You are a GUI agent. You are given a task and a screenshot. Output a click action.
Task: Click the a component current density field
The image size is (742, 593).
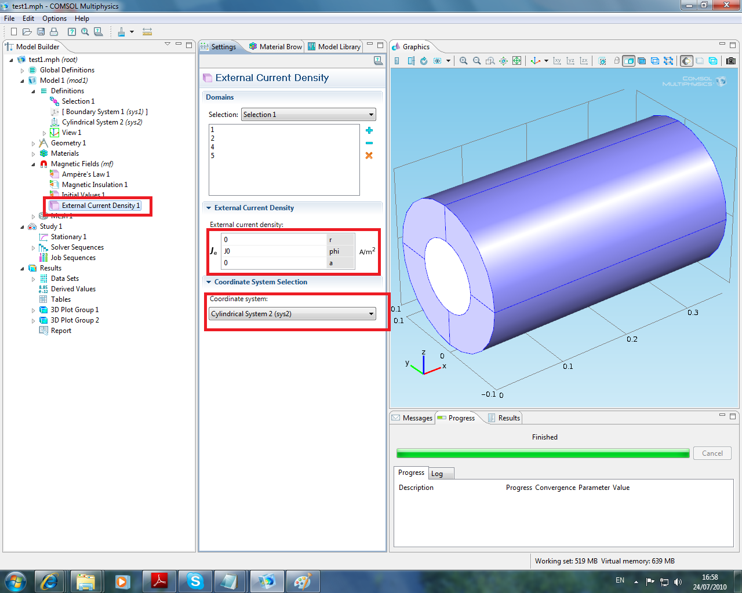pyautogui.click(x=274, y=263)
